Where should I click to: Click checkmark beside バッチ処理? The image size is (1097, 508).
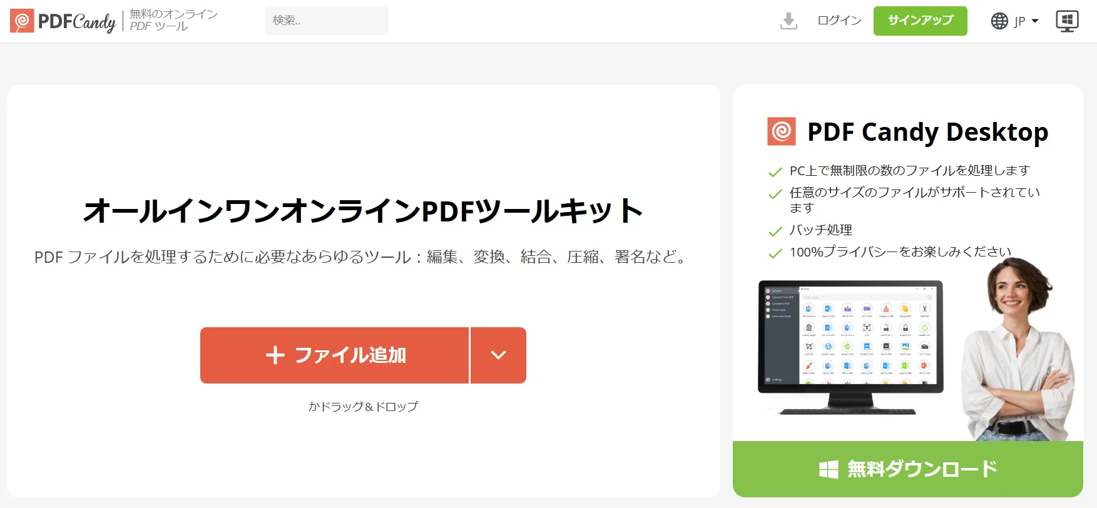coord(775,231)
